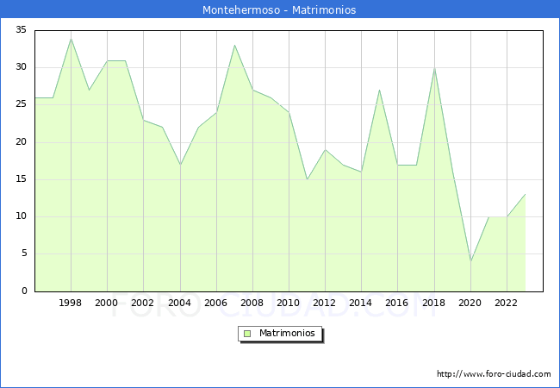Click the x-axis label 2014
Screen dimensions: 560x388
[361, 303]
